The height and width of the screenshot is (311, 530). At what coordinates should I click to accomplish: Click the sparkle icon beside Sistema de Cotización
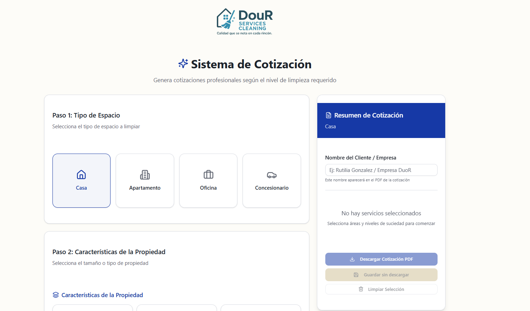pos(183,63)
